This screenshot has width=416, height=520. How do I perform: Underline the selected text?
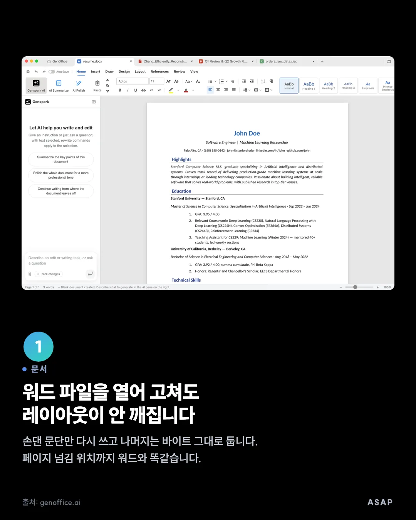click(x=136, y=90)
